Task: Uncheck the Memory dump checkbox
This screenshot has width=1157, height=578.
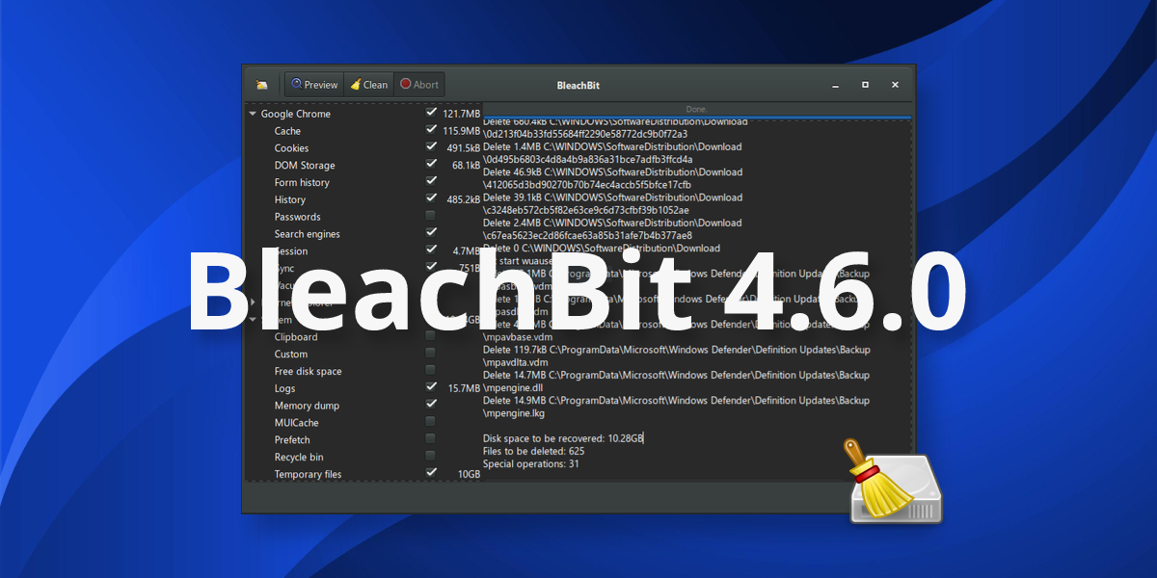Action: coord(431,405)
